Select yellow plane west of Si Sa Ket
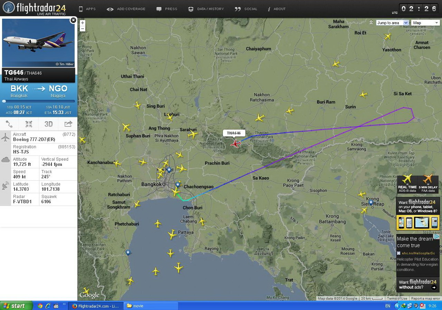 click(363, 94)
